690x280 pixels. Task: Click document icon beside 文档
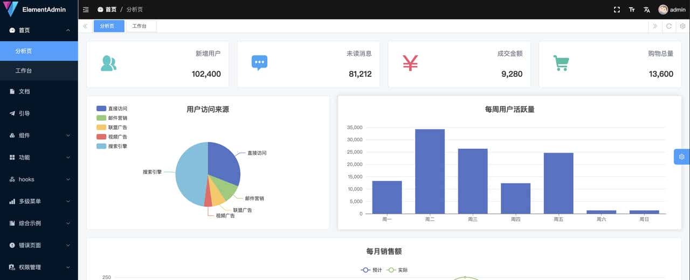tap(12, 91)
